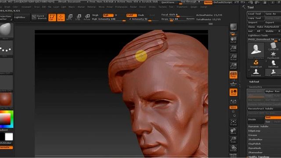281x158 pixels.
Task: Select the Move transform tool in top shelf
Action: [x=69, y=18]
